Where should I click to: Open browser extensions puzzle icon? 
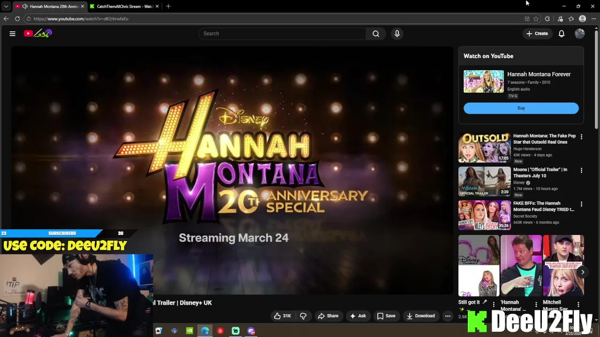[x=547, y=19]
